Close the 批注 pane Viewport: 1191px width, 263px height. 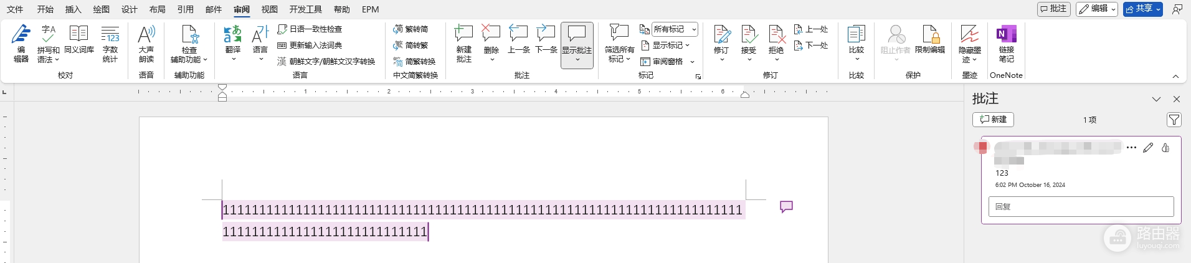[1177, 99]
